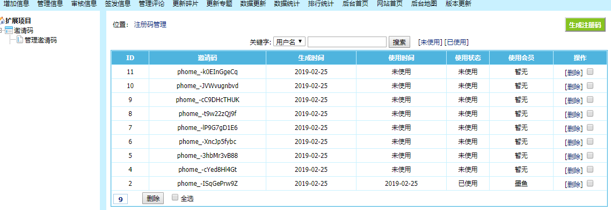Open the 更新碎片 menu
This screenshot has height=210, width=611.
[x=185, y=4]
